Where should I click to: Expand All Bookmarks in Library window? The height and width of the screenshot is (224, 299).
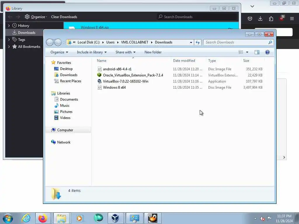(9, 47)
